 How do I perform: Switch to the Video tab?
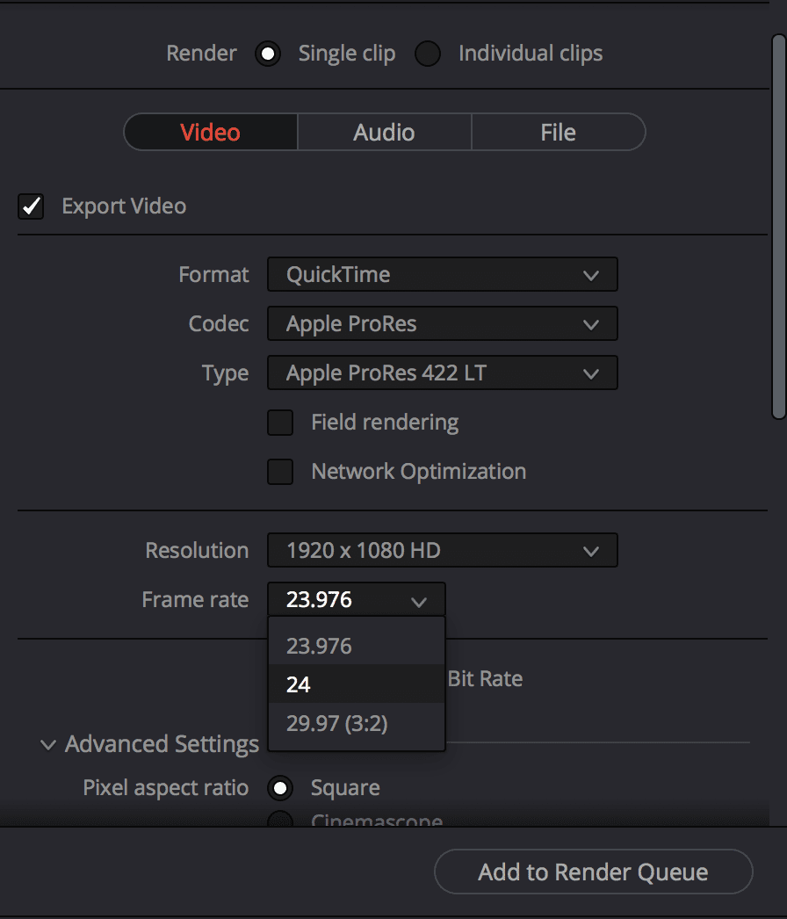tap(211, 133)
